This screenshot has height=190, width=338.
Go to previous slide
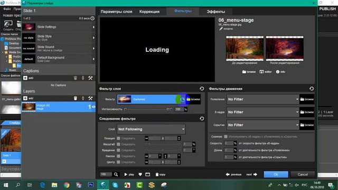pos(233,175)
